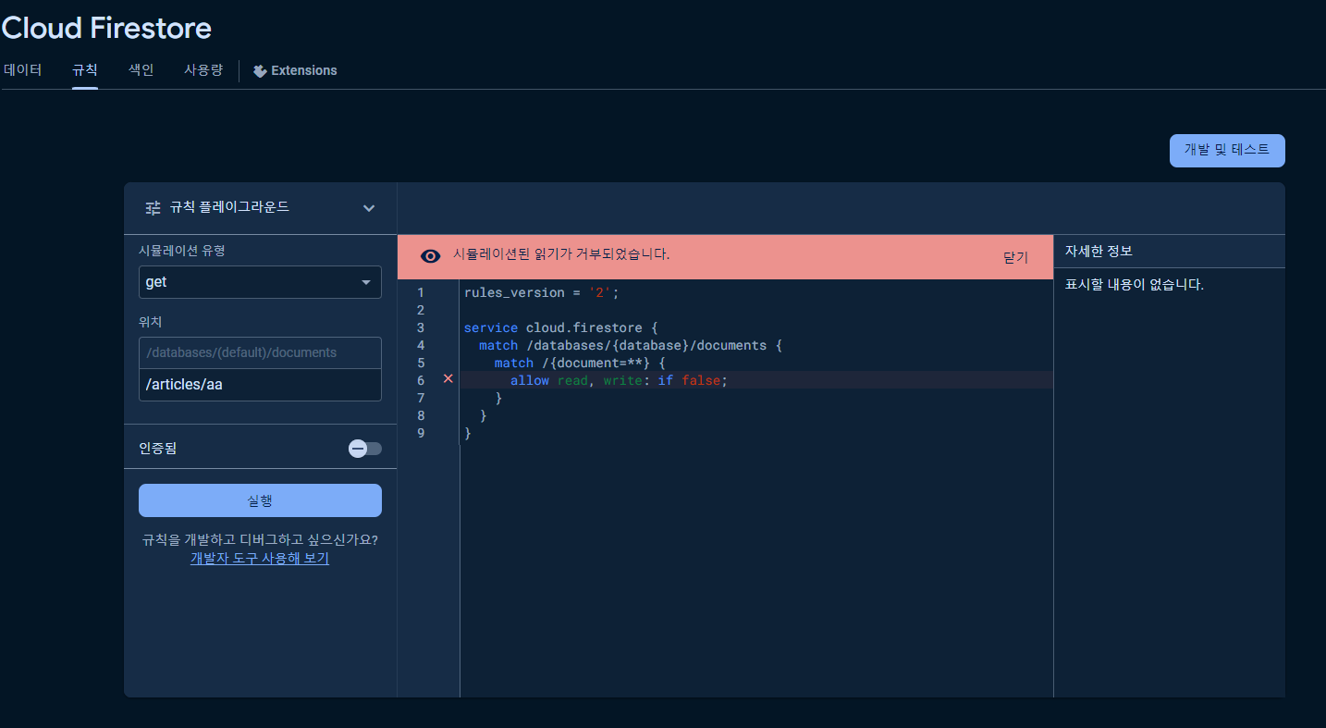Click the /articles/aa path input field

point(260,385)
